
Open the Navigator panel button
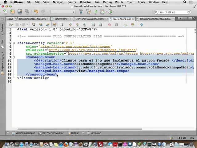94,133
